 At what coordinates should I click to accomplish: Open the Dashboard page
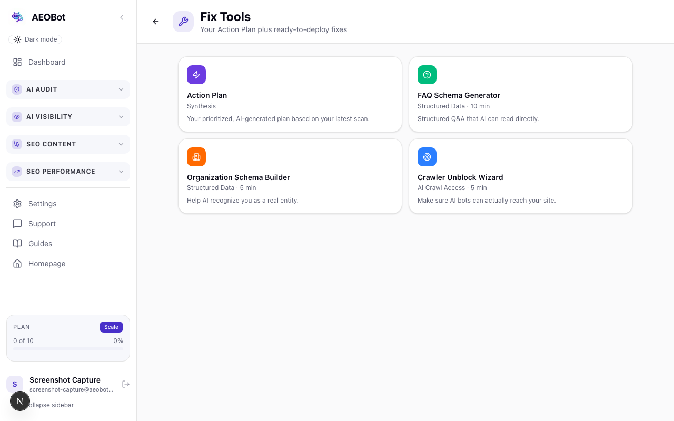[68, 62]
